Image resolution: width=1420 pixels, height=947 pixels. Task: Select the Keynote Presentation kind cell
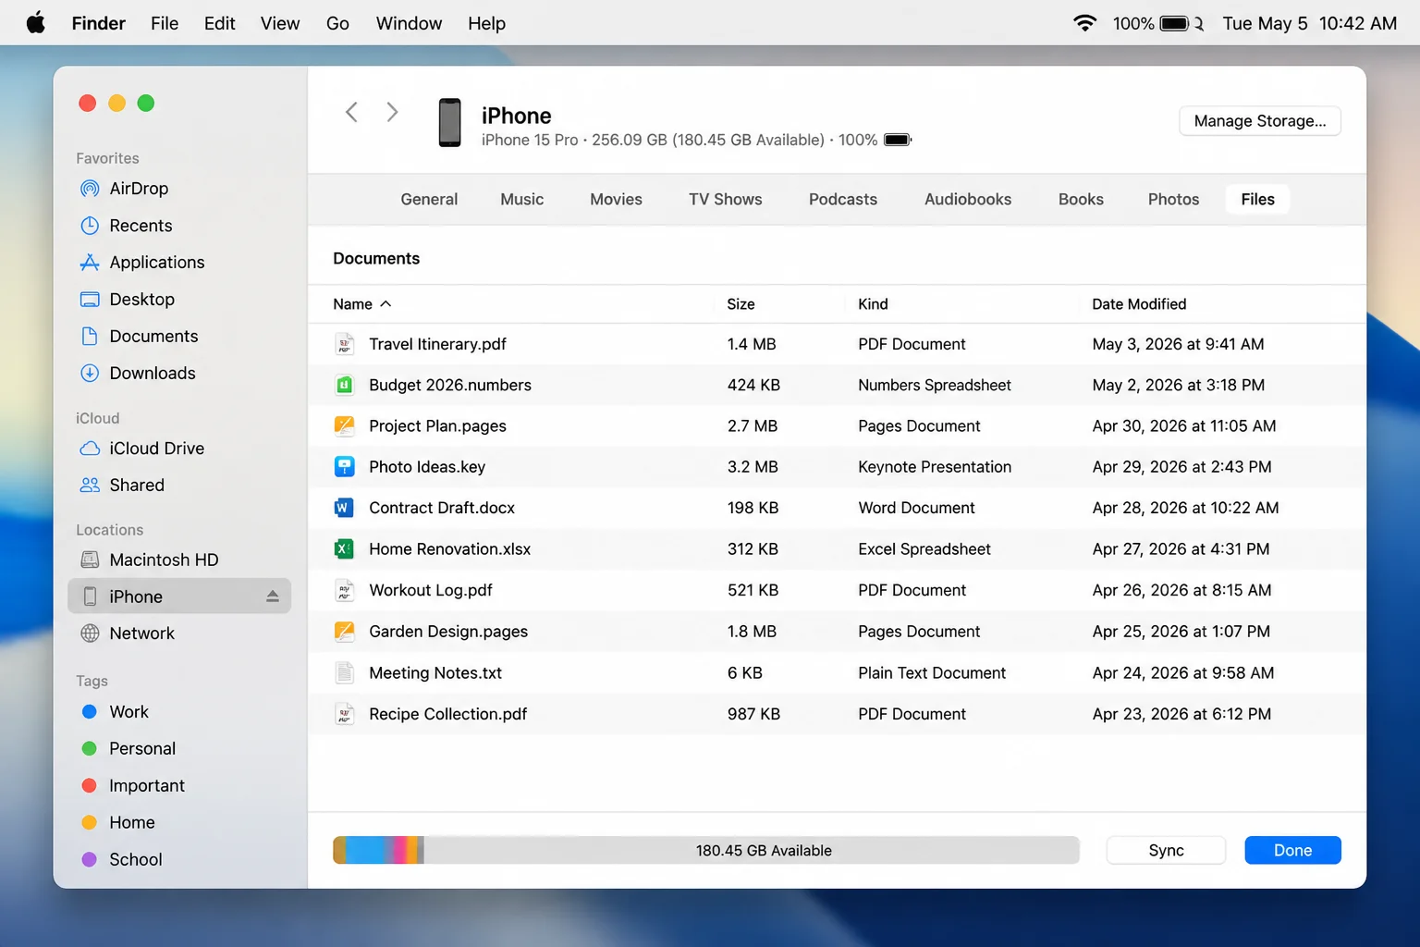pyautogui.click(x=935, y=467)
